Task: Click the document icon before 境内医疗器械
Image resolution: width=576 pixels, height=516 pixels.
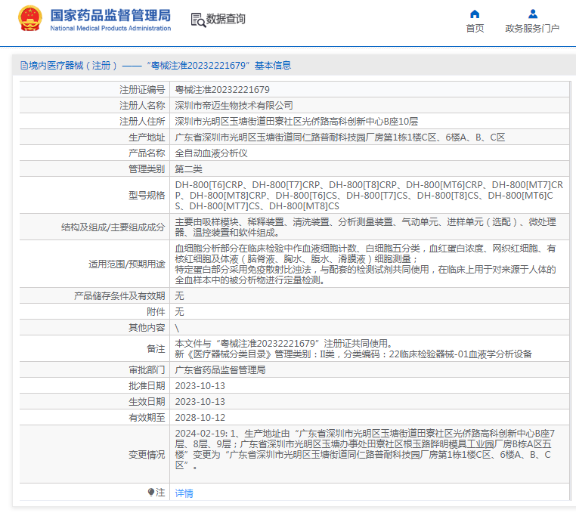Action: pos(24,66)
